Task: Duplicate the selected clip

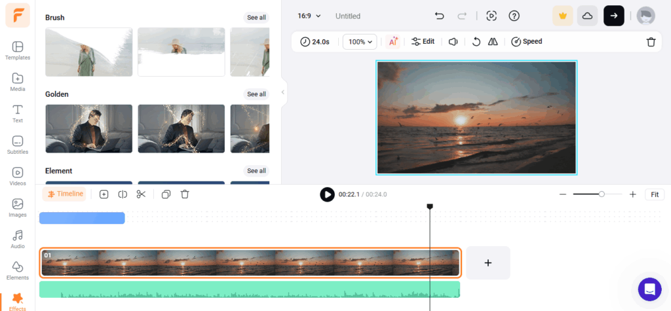Action: (x=166, y=194)
